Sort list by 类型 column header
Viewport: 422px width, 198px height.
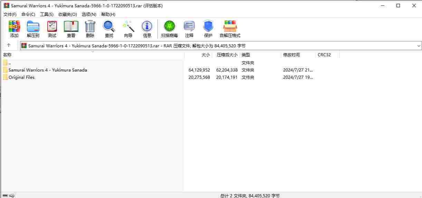coord(260,55)
